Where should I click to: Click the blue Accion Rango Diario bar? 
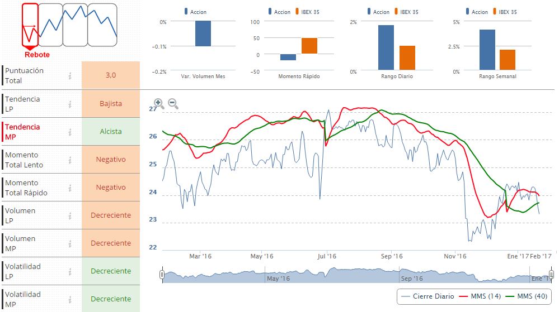386,47
